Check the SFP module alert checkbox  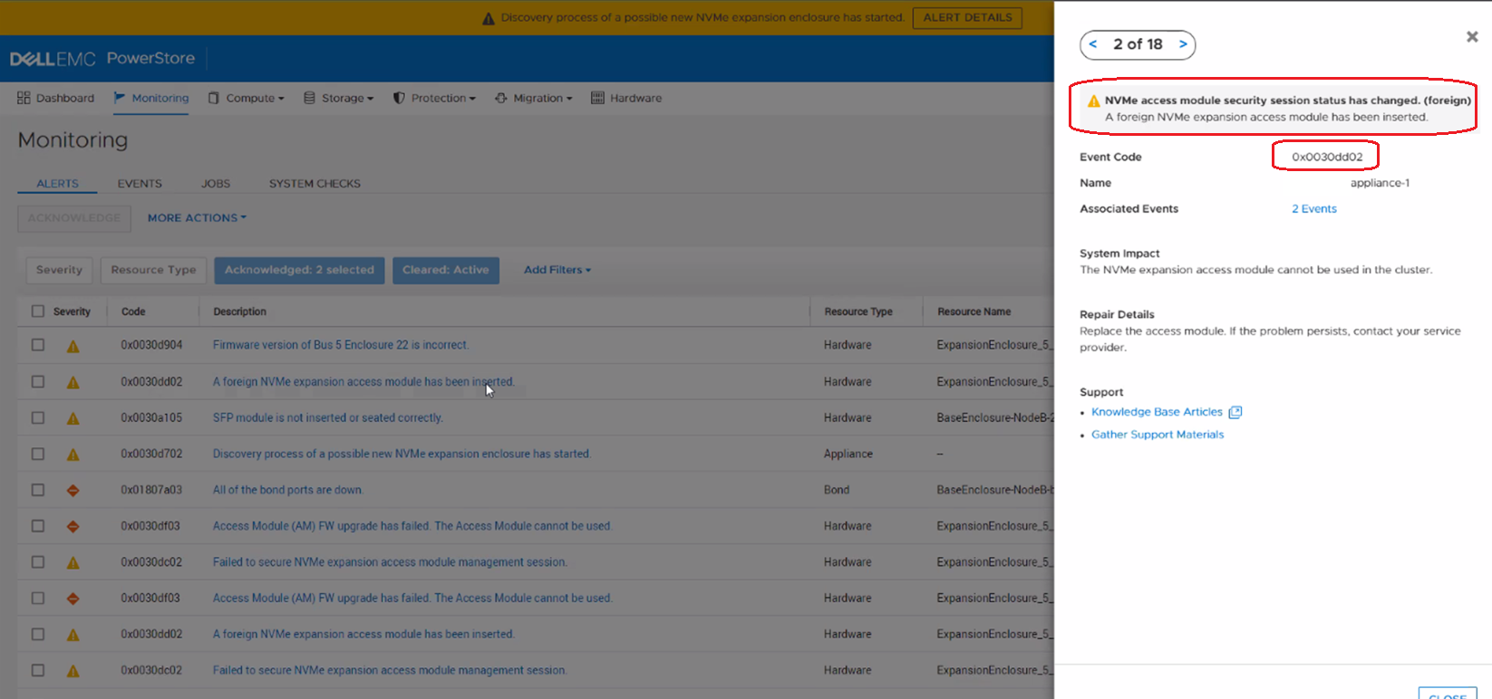[38, 417]
